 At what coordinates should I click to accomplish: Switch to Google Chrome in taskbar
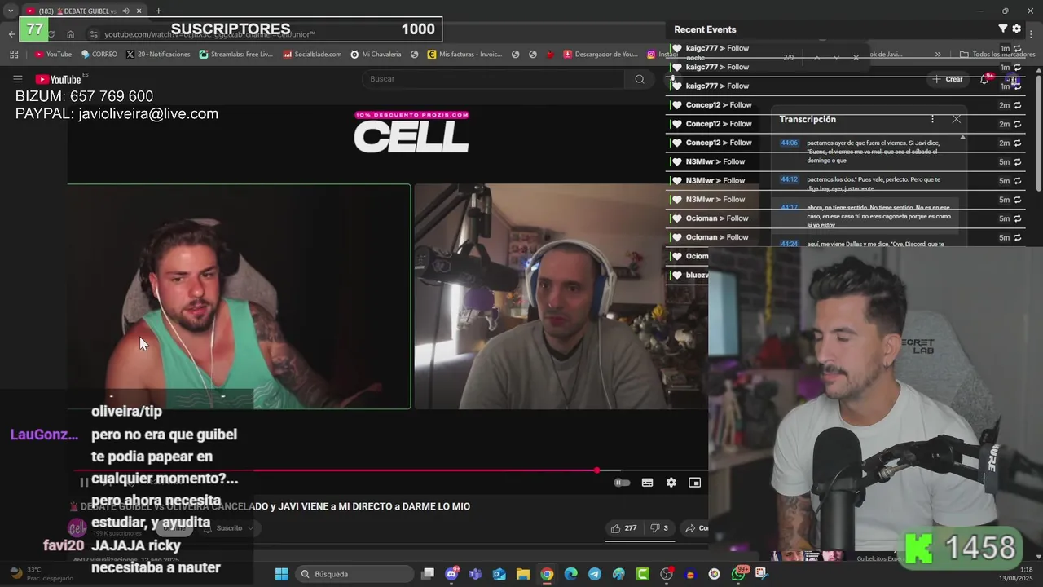click(547, 574)
